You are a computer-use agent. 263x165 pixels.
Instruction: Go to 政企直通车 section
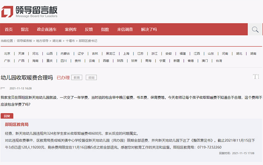click(x=47, y=29)
